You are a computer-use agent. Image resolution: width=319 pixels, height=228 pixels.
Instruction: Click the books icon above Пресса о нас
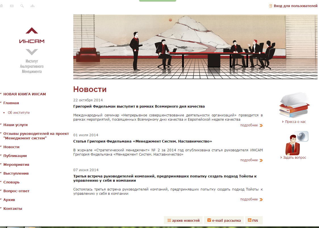(x=294, y=105)
